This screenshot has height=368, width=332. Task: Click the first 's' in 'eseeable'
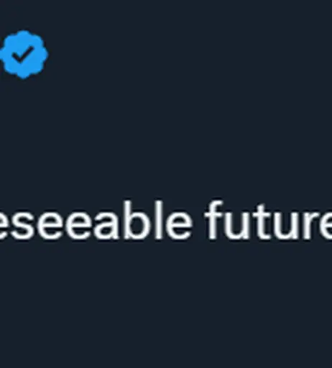[19, 225]
